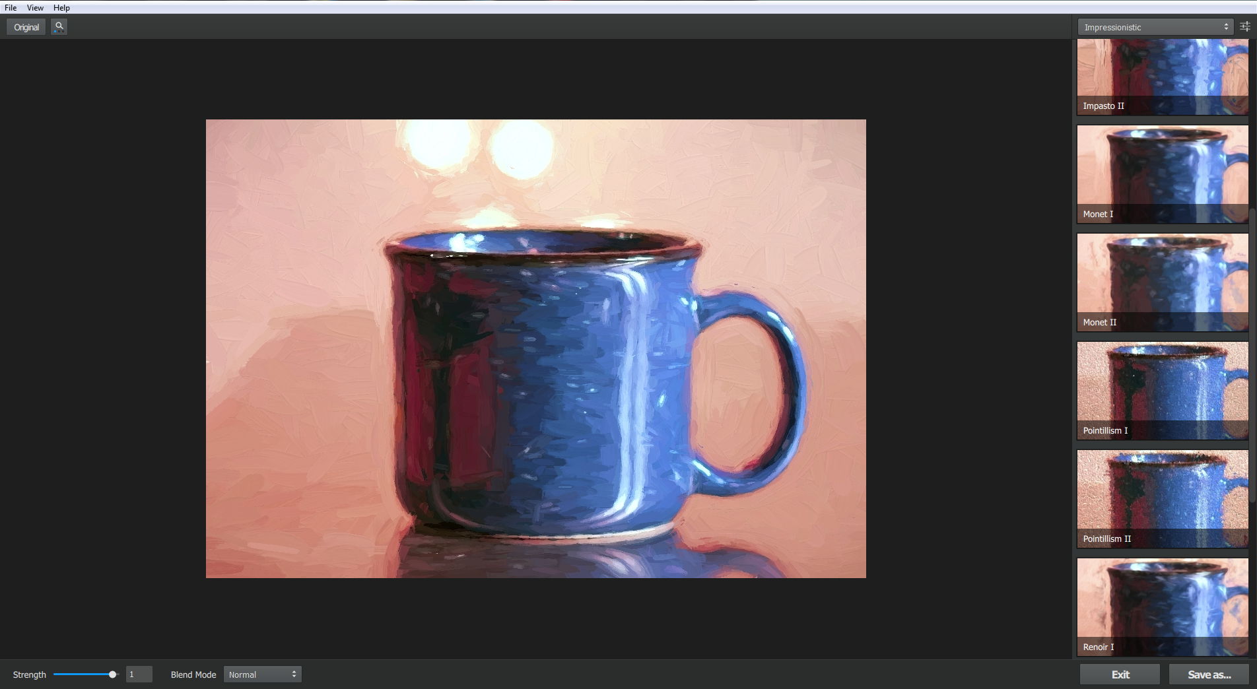Open the View menu
The height and width of the screenshot is (689, 1257).
pos(35,8)
